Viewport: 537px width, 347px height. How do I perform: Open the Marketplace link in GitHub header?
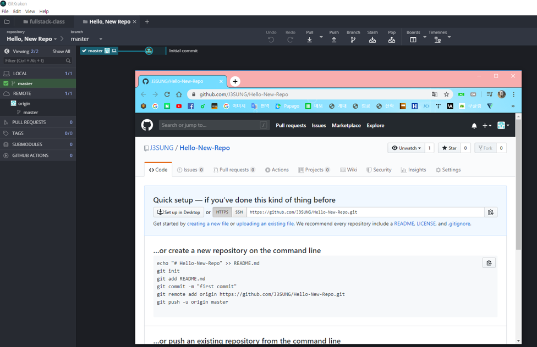pyautogui.click(x=346, y=126)
